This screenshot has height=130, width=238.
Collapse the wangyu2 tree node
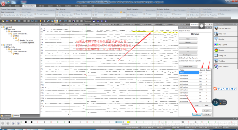(2, 45)
